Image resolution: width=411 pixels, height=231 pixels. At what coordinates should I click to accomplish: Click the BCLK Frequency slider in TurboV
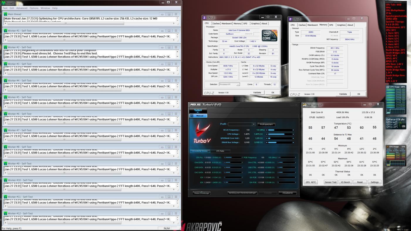(x=280, y=130)
